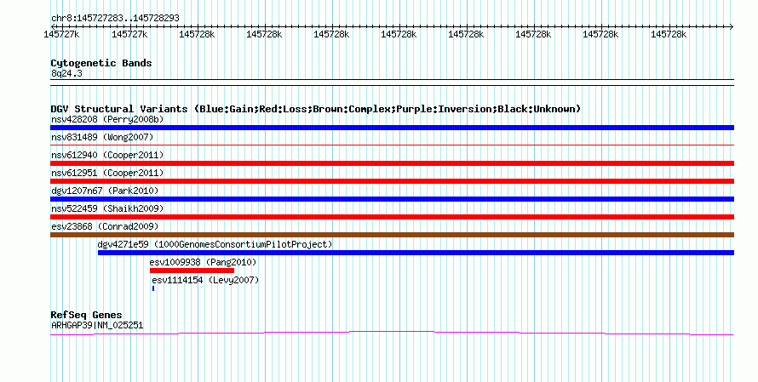
Task: Click the 8q24.3 cytogenetic band bar
Action: click(x=392, y=83)
